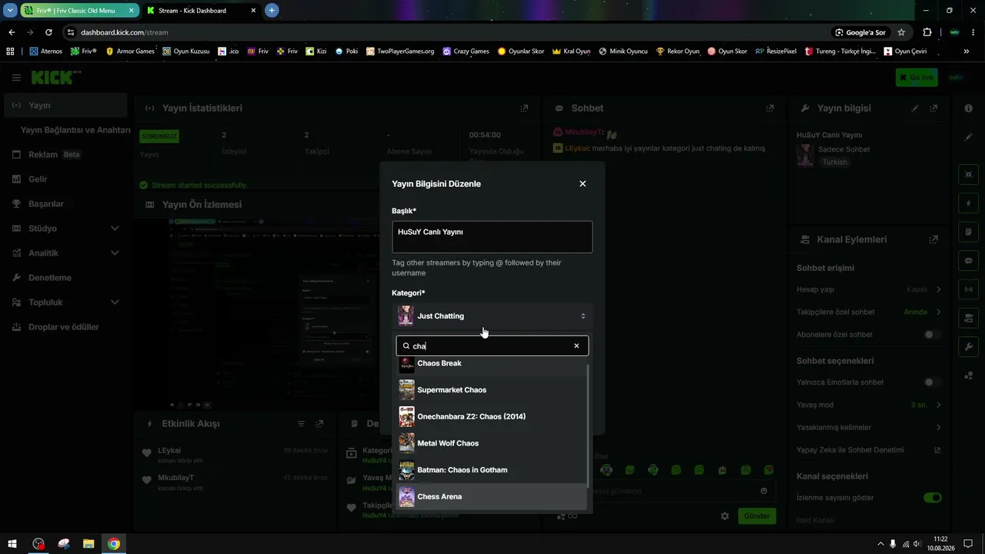Close the Yayın Bilgisini Düzenle dialog

(x=583, y=184)
